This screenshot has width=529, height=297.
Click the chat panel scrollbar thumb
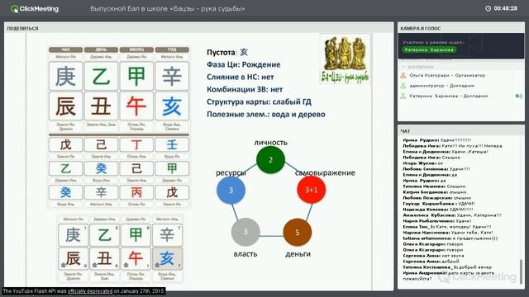tap(522, 272)
